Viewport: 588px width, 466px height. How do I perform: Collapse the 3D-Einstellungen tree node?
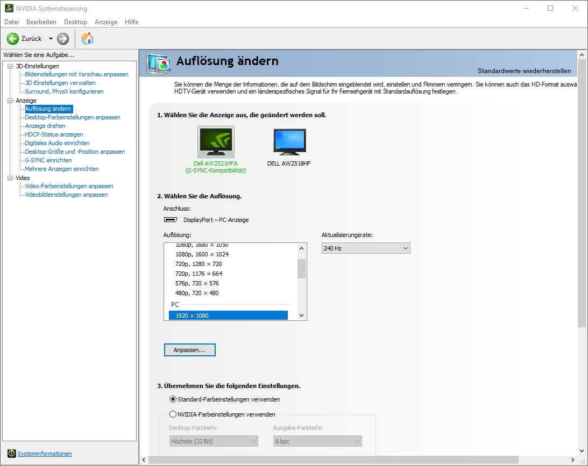pyautogui.click(x=10, y=66)
